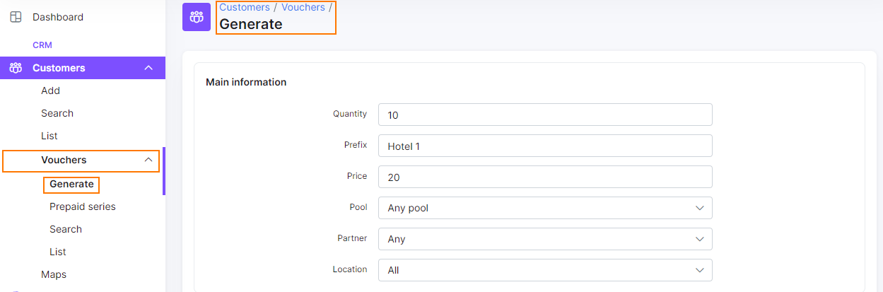Open the Pool dropdown
The width and height of the screenshot is (883, 292).
click(545, 208)
